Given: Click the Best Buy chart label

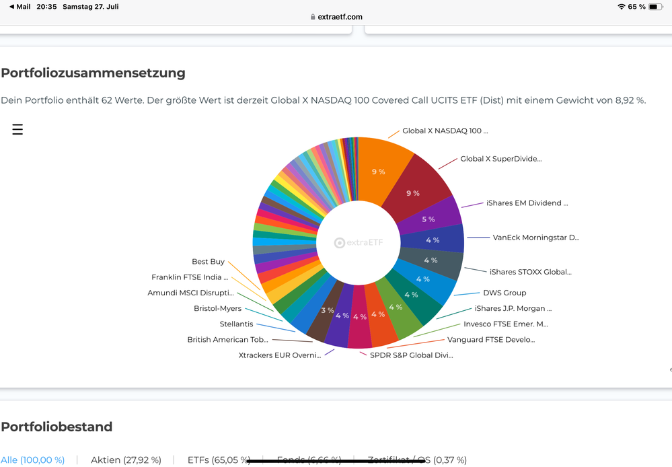Looking at the screenshot, I should point(208,262).
